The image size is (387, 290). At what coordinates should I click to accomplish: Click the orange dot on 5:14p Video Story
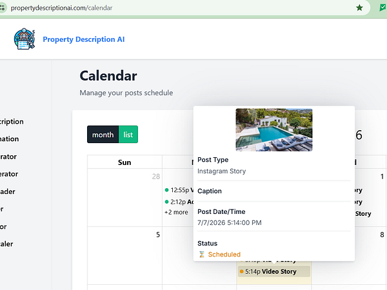click(242, 271)
